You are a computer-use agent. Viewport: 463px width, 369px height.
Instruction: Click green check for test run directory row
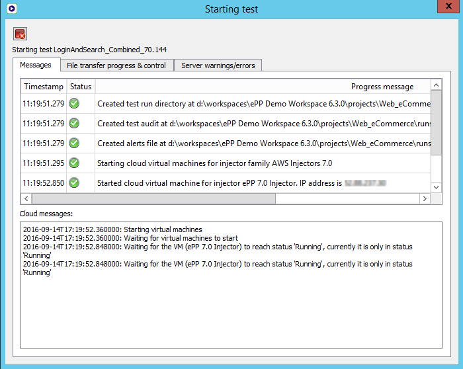74,103
